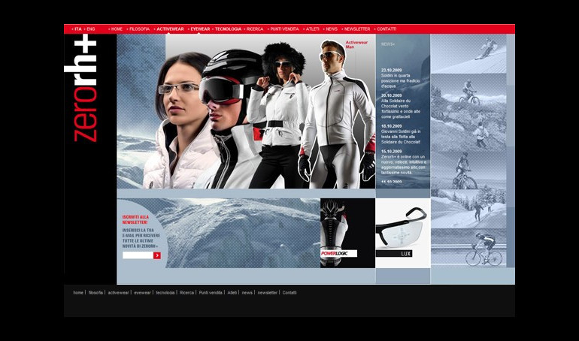Open Punti Vendita in the red navbar
The image size is (579, 341).
pos(283,29)
